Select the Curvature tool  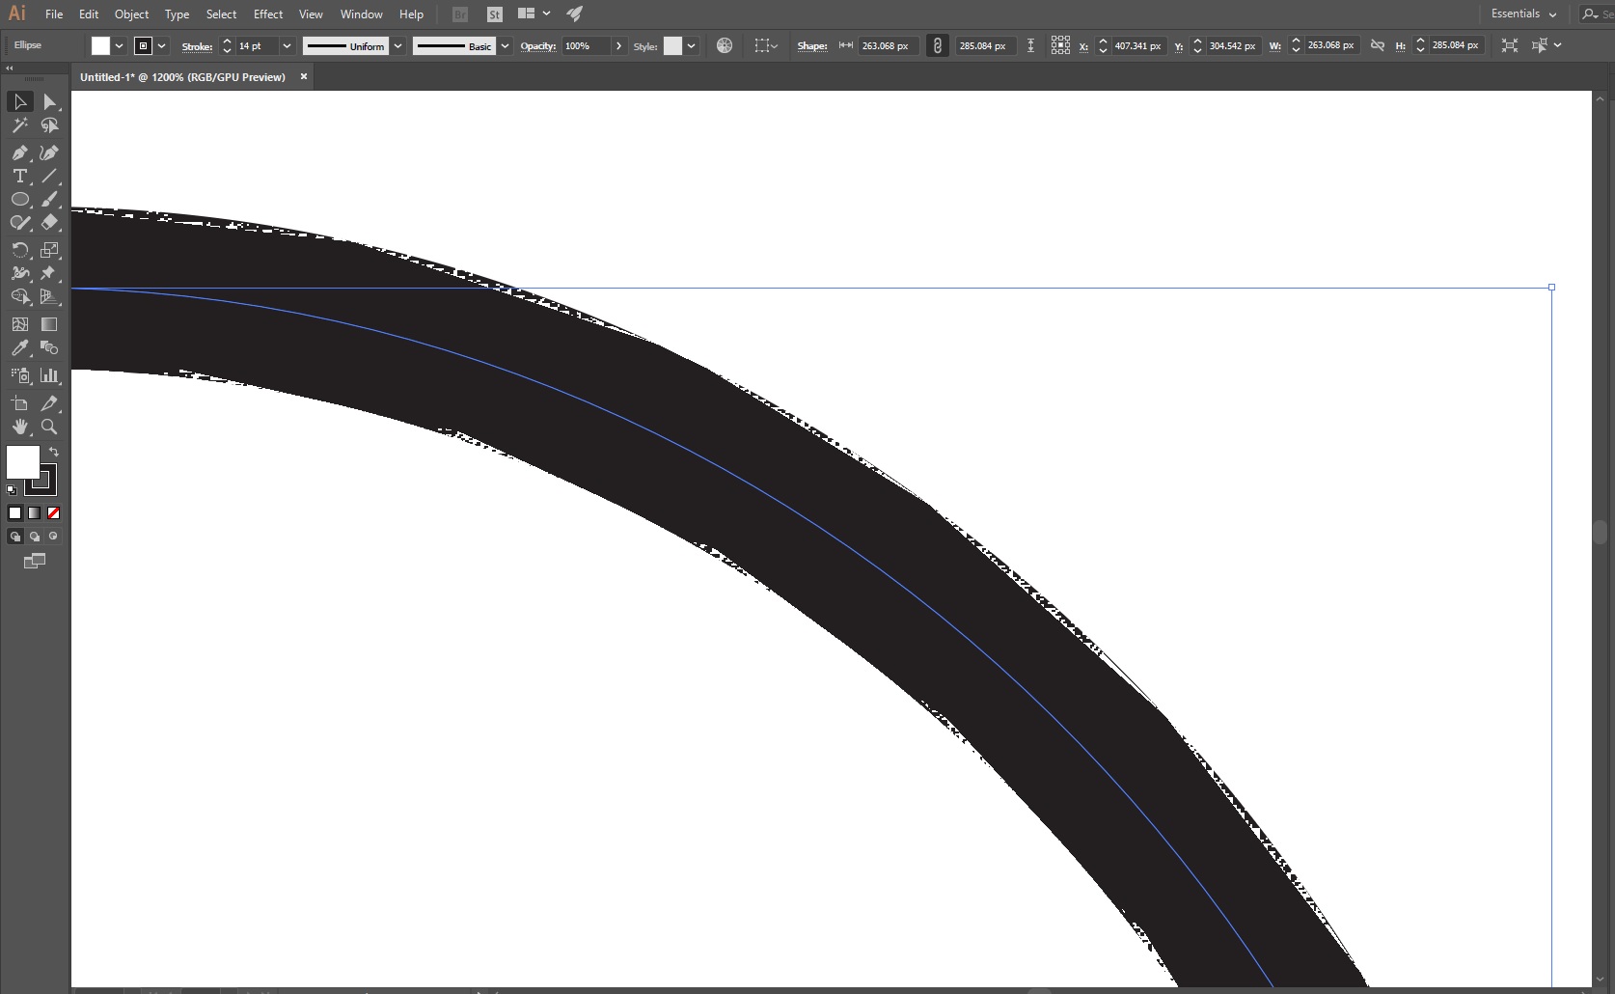pos(49,152)
